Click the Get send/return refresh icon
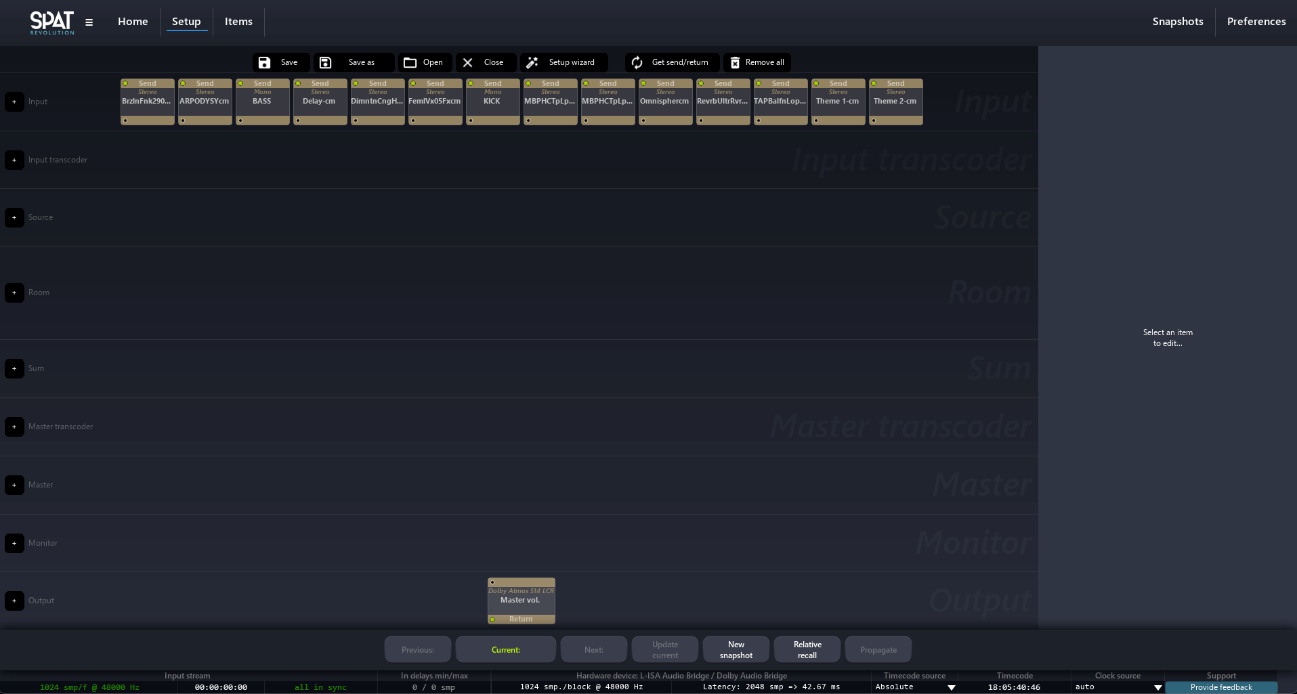This screenshot has width=1297, height=694. coord(637,62)
